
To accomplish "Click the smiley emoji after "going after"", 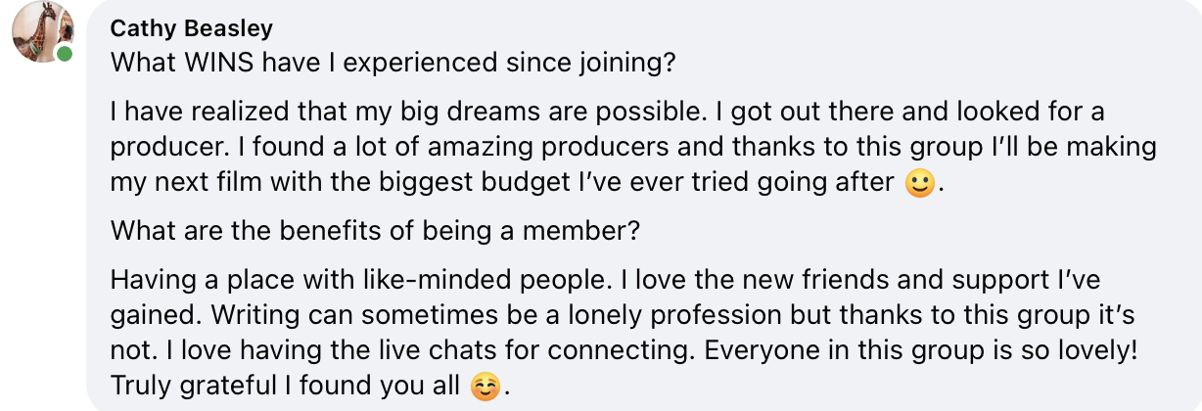I will click(918, 185).
